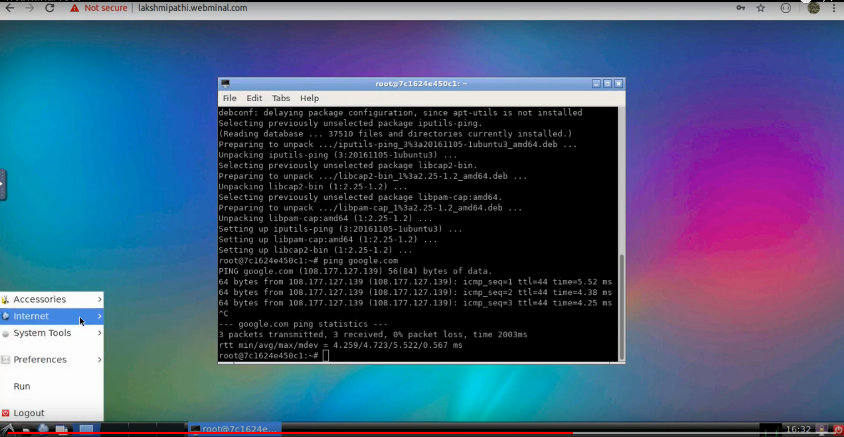Click the browser forward arrow
Image resolution: width=844 pixels, height=437 pixels.
tap(30, 8)
